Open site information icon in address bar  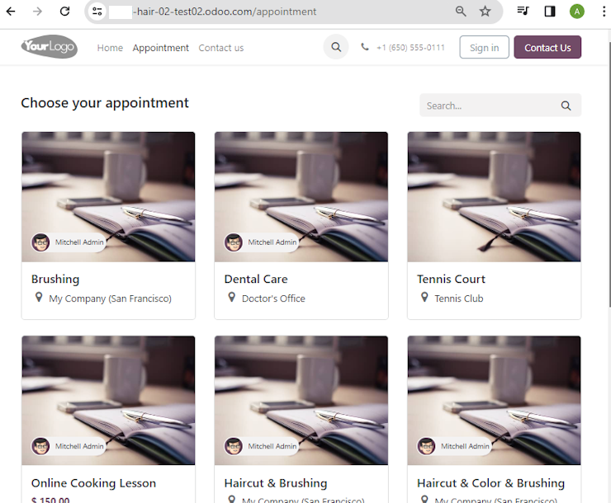pos(97,12)
